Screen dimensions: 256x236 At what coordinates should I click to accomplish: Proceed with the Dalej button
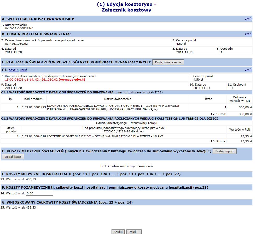pos(134,232)
